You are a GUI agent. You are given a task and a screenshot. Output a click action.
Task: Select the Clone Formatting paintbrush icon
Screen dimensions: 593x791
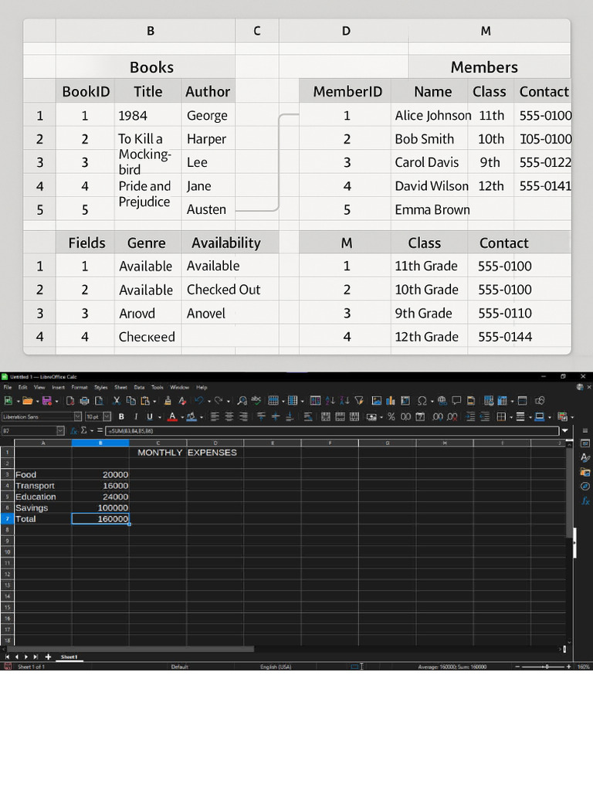168,401
